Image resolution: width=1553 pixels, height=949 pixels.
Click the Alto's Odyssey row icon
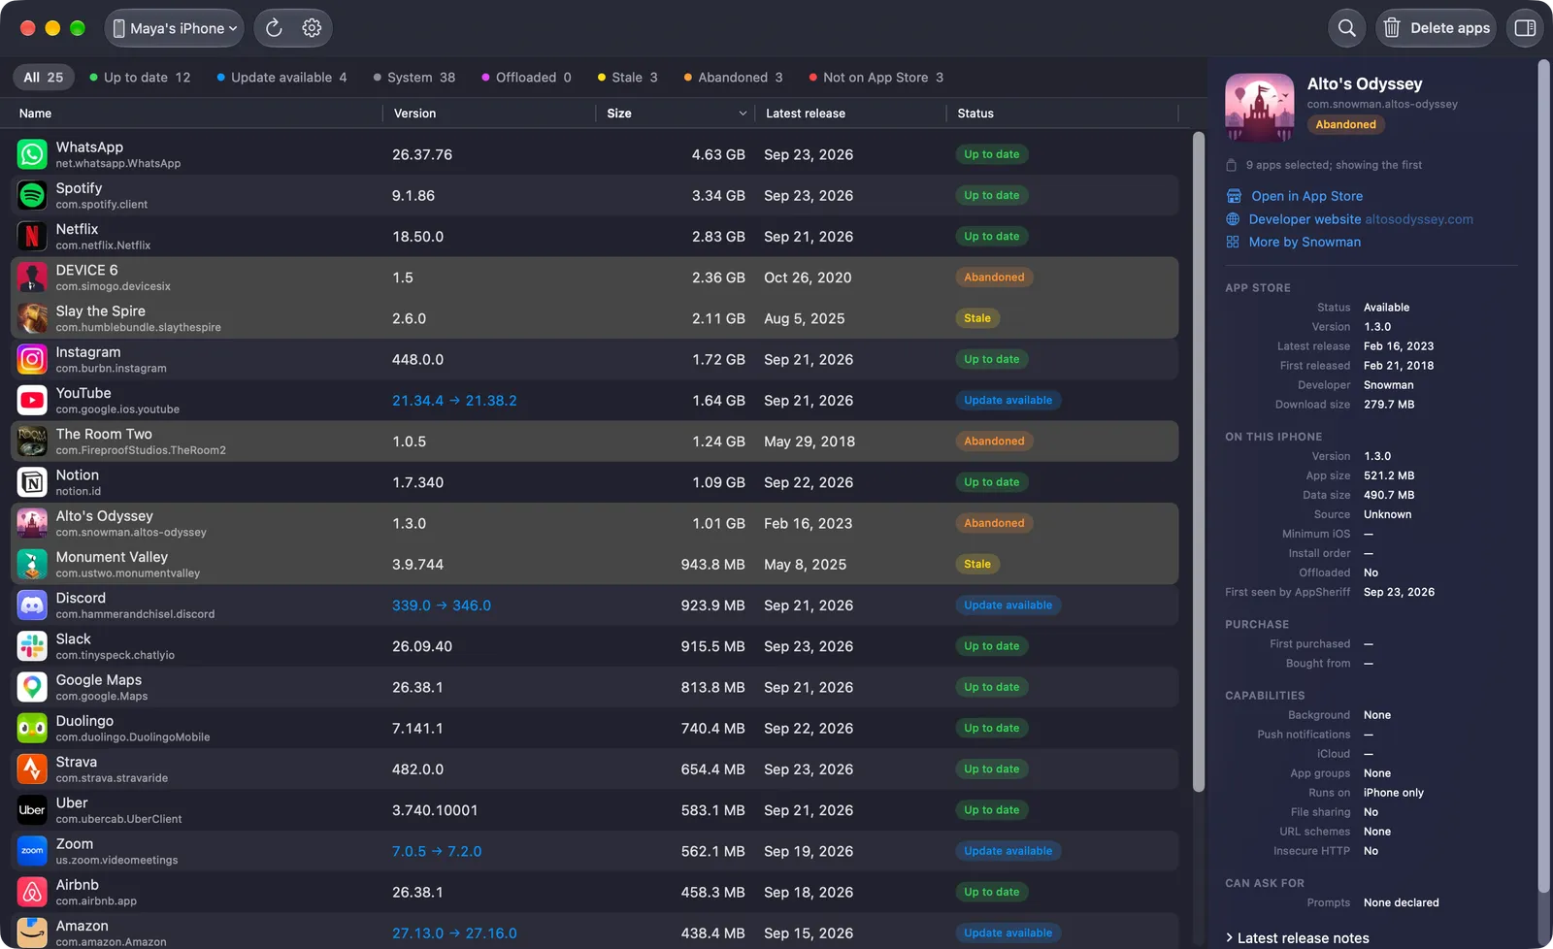tap(32, 523)
